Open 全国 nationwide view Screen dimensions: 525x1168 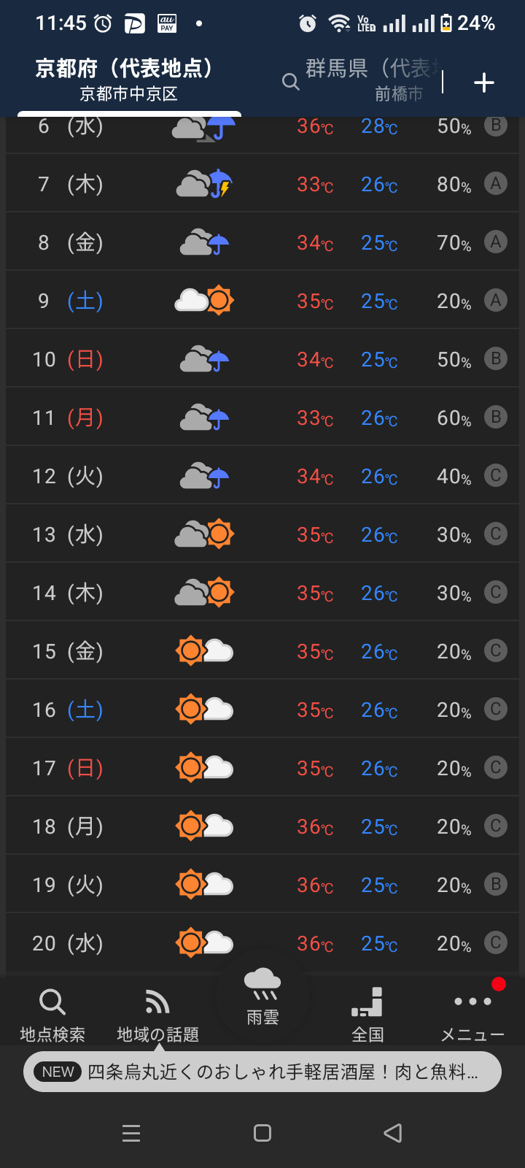click(x=367, y=1015)
